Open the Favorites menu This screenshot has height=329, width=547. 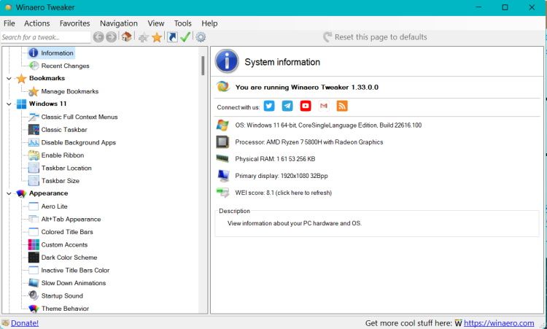[x=74, y=23]
